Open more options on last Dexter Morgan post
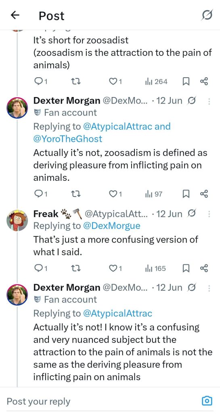Image resolution: width=220 pixels, height=414 pixels. (x=209, y=288)
